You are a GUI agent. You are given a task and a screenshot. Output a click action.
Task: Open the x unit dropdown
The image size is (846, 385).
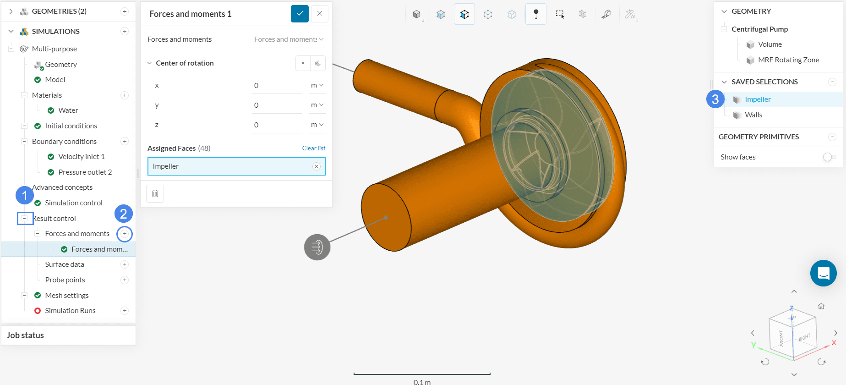(317, 85)
